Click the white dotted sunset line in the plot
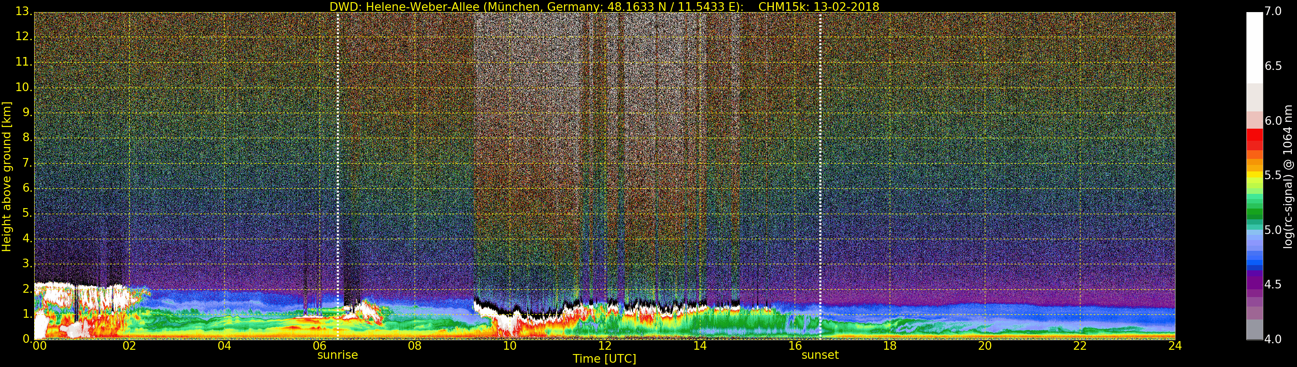 click(x=821, y=176)
